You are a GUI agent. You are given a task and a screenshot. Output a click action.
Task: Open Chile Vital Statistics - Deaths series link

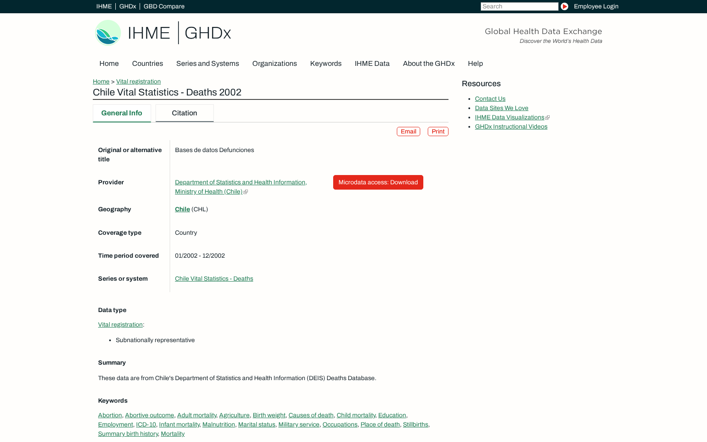click(214, 279)
